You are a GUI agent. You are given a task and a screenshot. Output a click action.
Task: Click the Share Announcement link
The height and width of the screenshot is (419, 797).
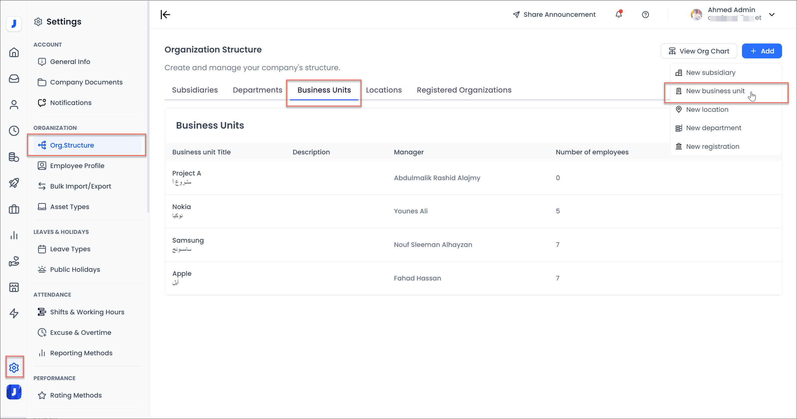[554, 15]
